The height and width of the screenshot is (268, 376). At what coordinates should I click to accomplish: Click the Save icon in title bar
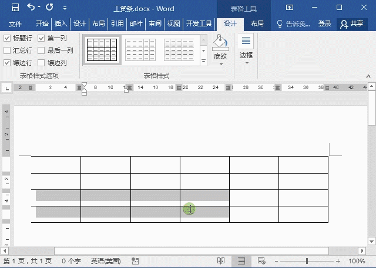point(15,8)
